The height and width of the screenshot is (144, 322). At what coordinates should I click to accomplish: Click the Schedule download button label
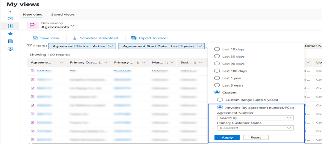pyautogui.click(x=99, y=38)
